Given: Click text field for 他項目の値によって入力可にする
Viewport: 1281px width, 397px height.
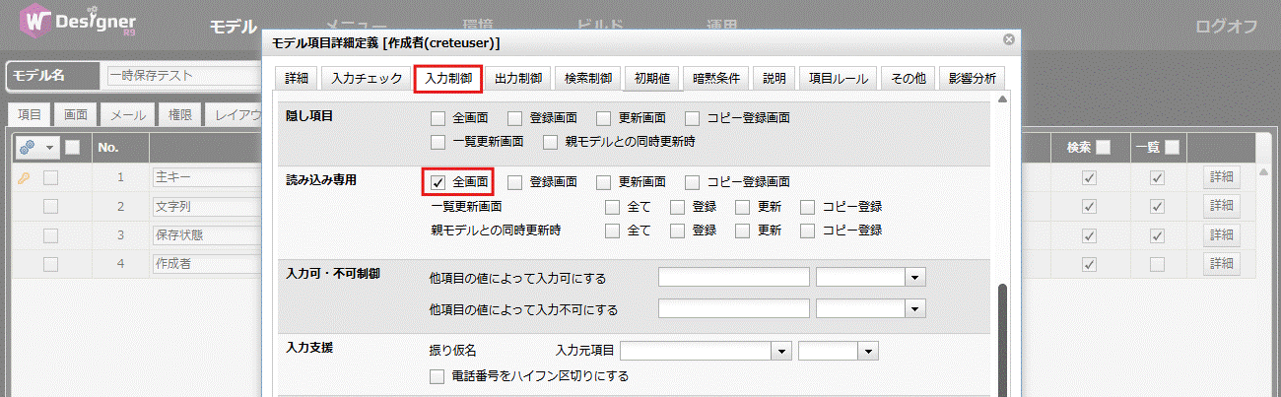Looking at the screenshot, I should click(734, 278).
